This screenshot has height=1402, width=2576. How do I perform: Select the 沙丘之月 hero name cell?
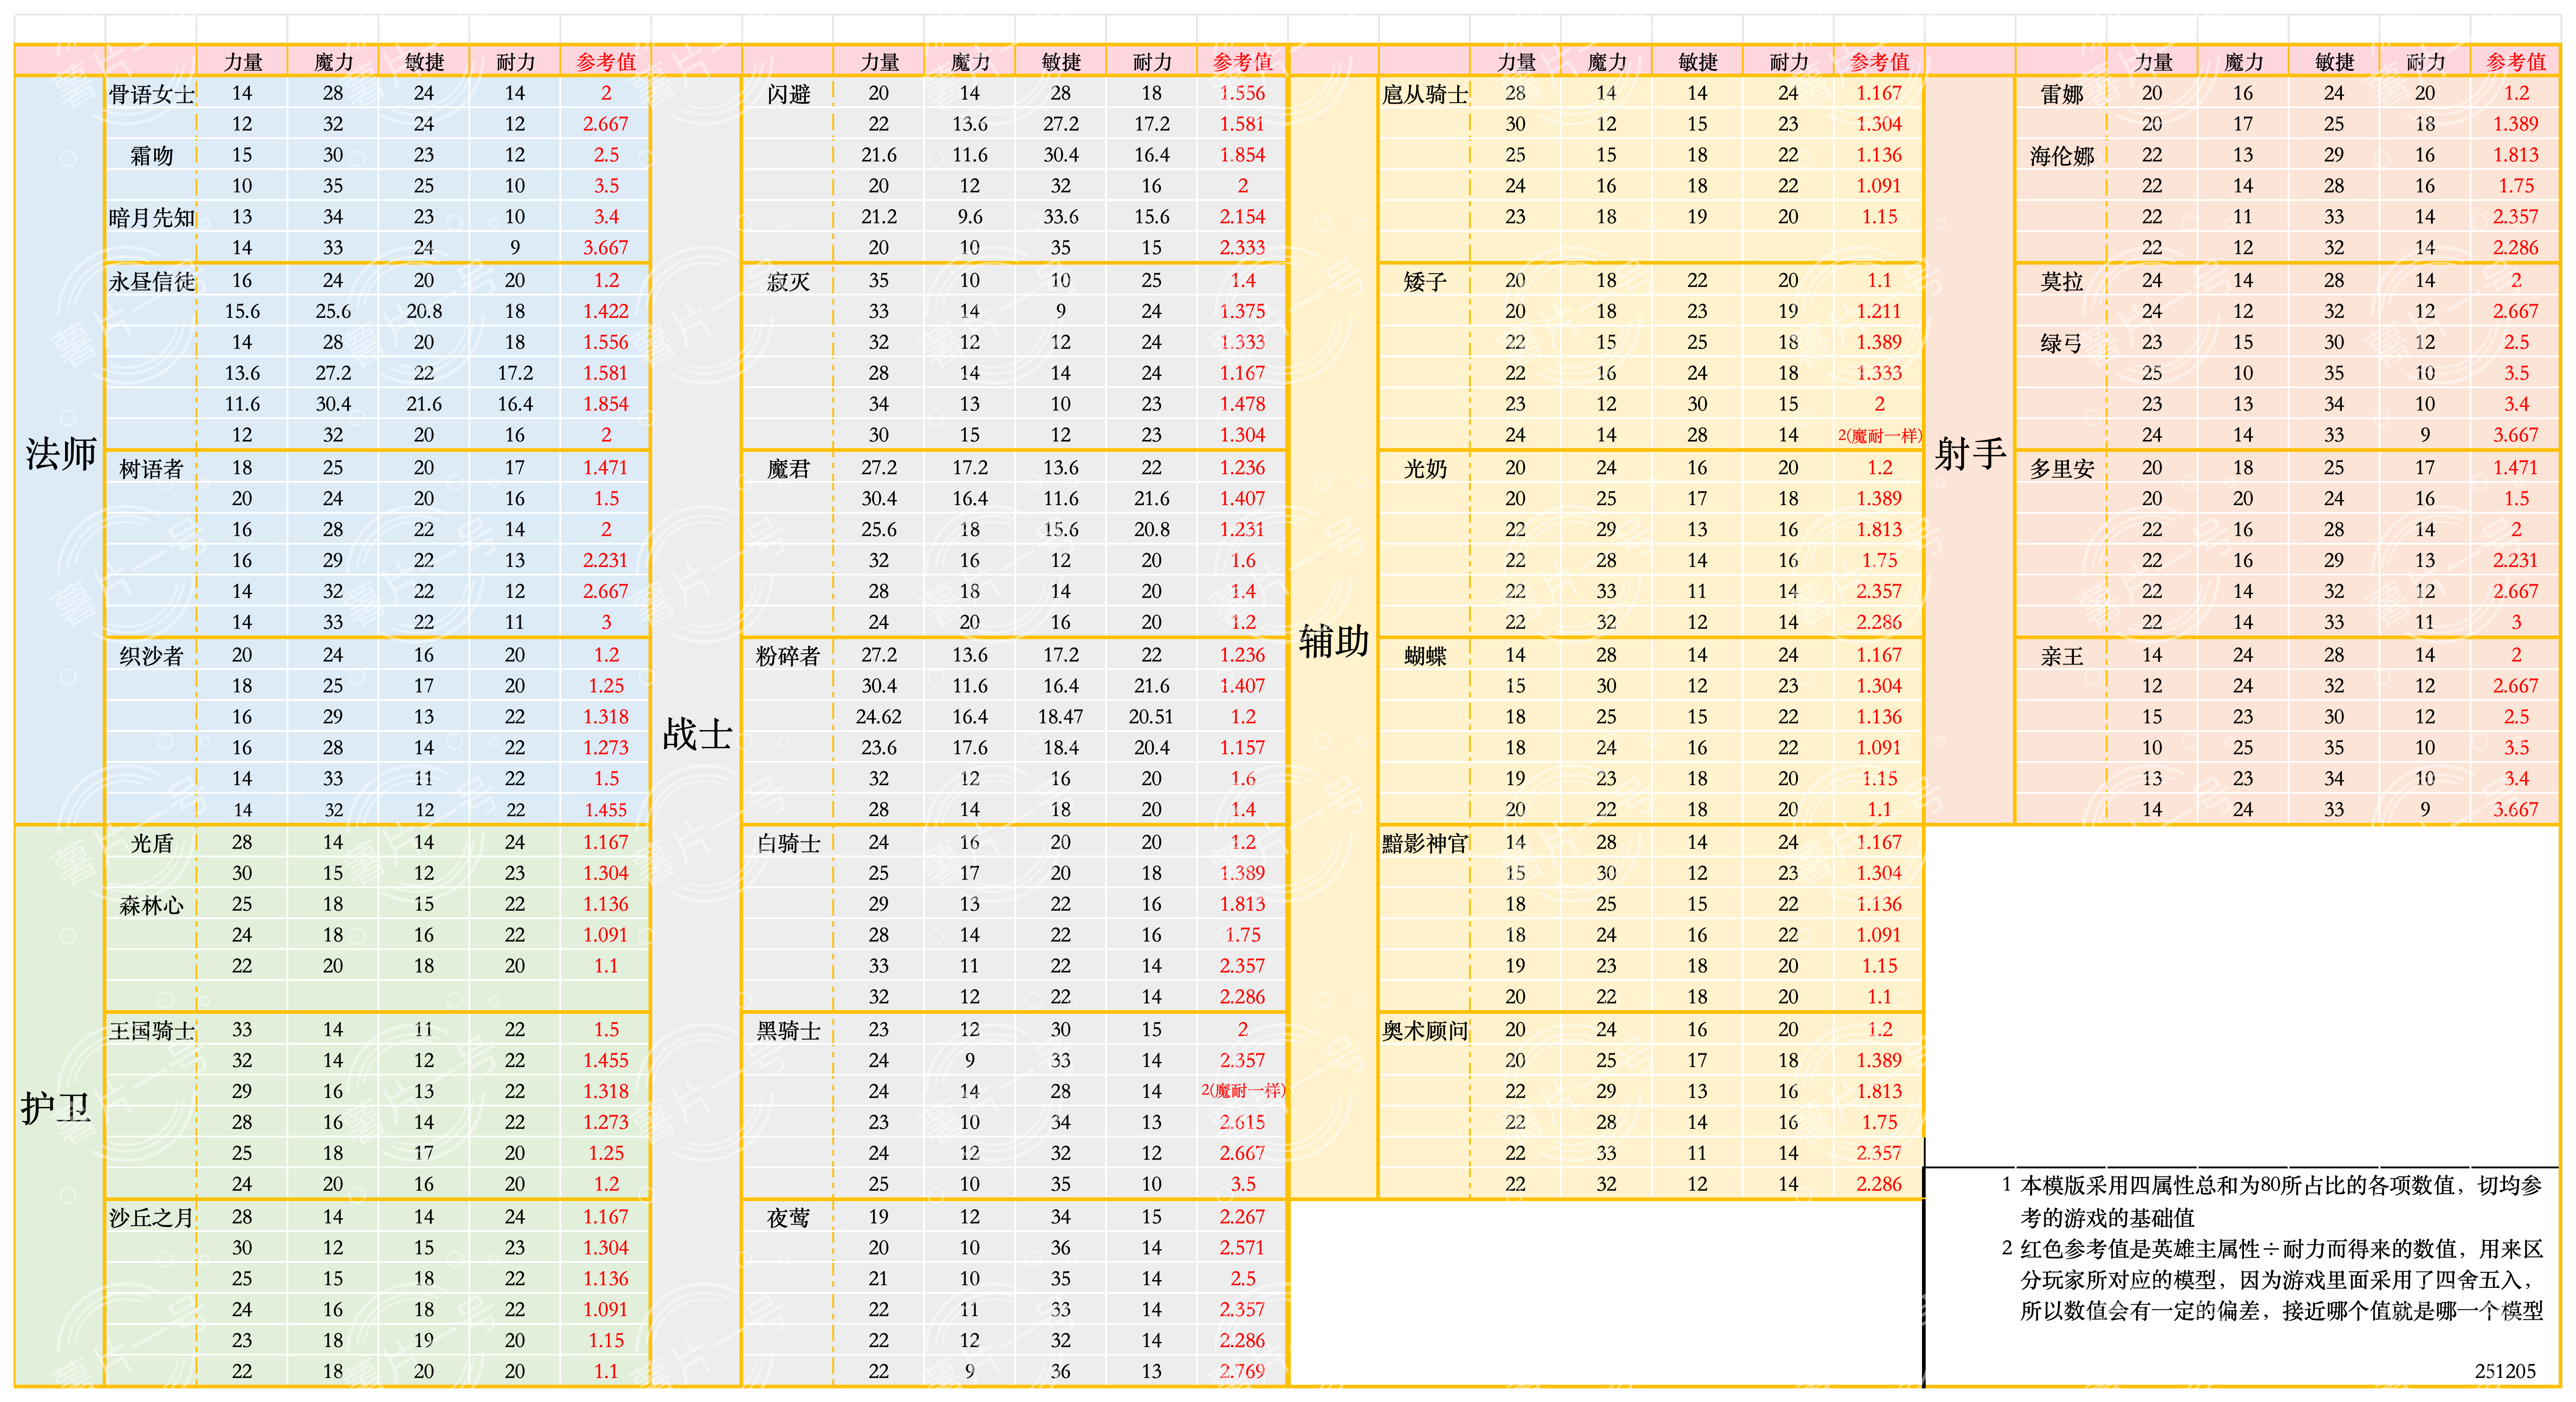(151, 1217)
